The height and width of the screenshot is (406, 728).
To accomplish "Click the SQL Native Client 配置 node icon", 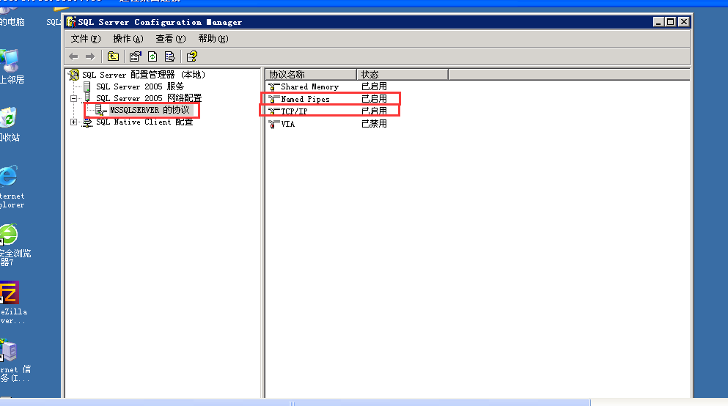I will click(x=87, y=122).
